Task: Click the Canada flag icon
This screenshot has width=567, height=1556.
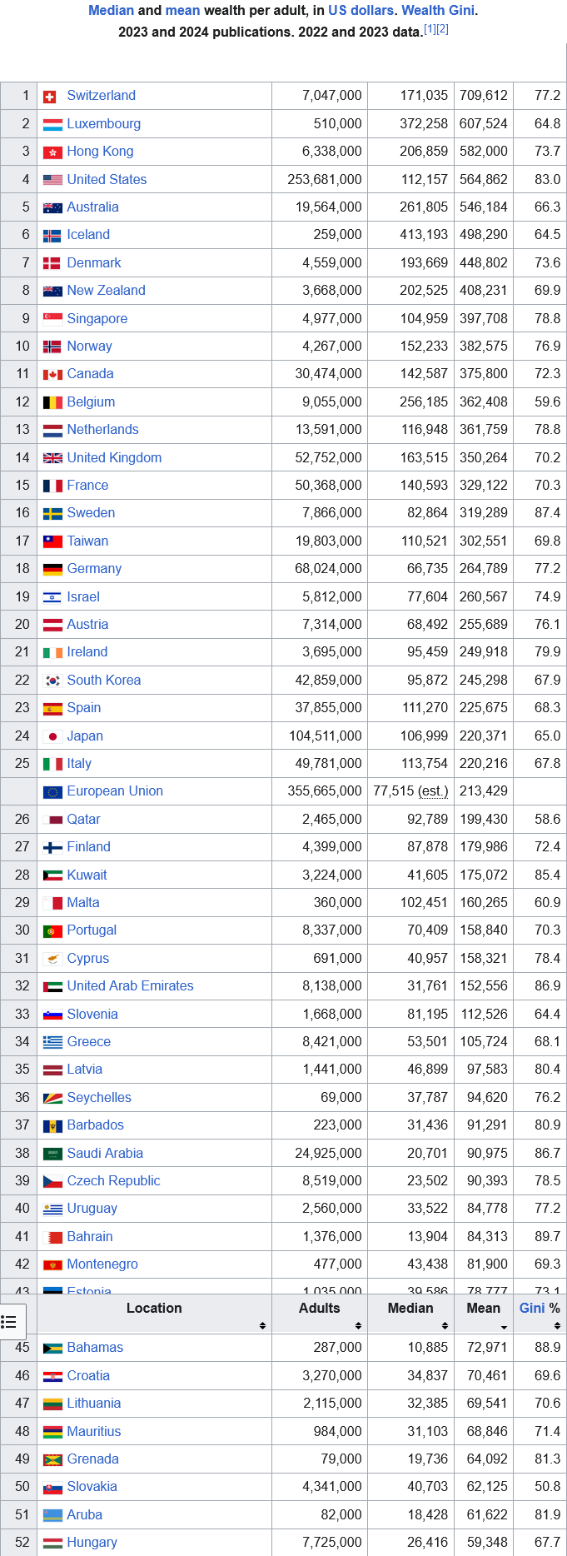Action: click(x=52, y=374)
